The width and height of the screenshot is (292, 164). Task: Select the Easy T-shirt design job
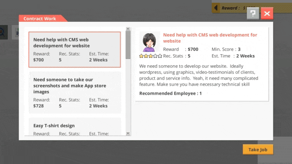pyautogui.click(x=75, y=127)
